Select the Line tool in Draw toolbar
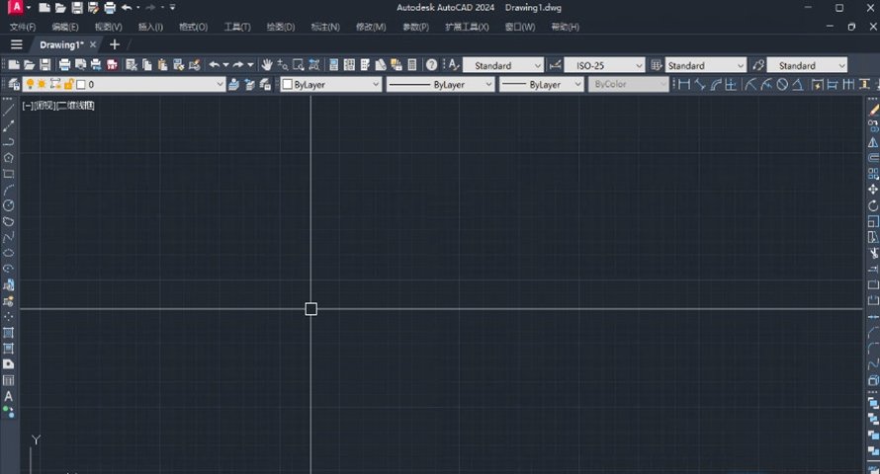880x474 pixels. [9, 111]
